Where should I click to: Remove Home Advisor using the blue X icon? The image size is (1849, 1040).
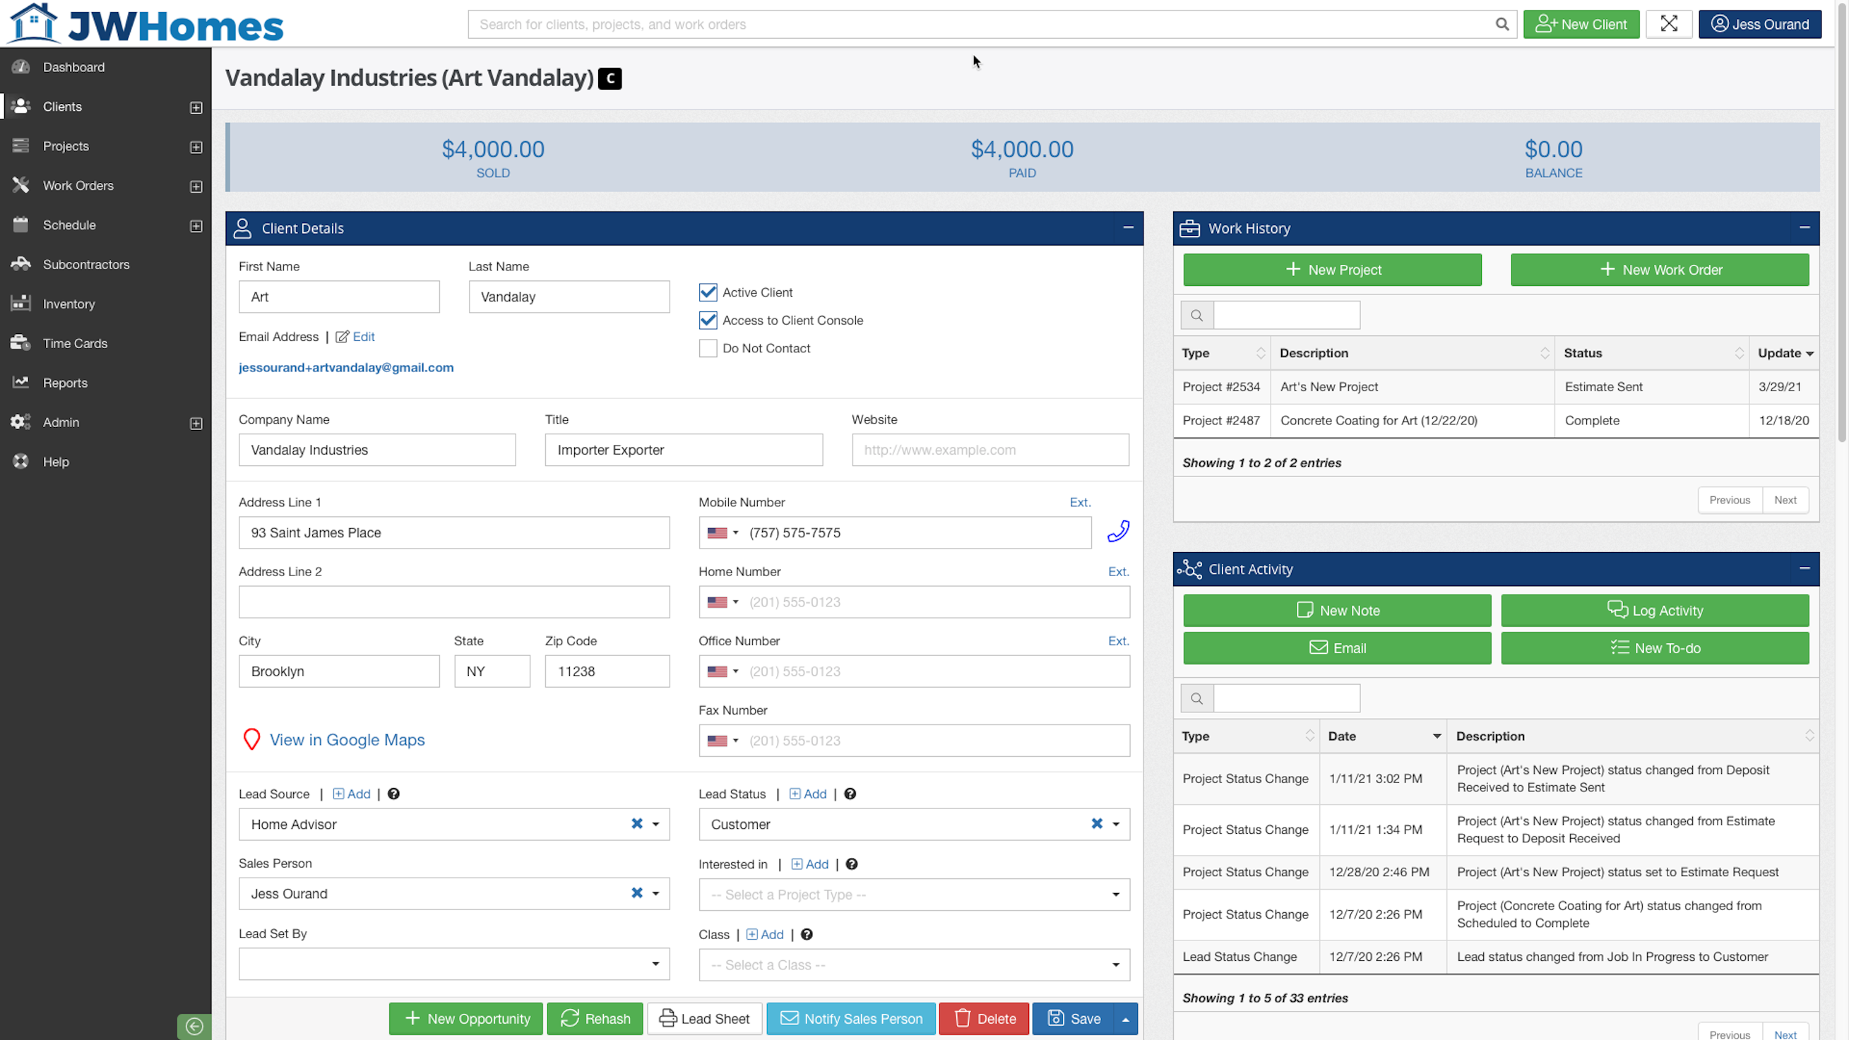(637, 824)
